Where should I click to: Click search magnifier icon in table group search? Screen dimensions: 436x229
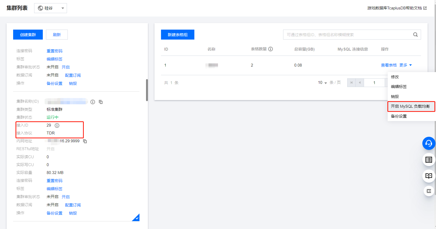coord(415,35)
